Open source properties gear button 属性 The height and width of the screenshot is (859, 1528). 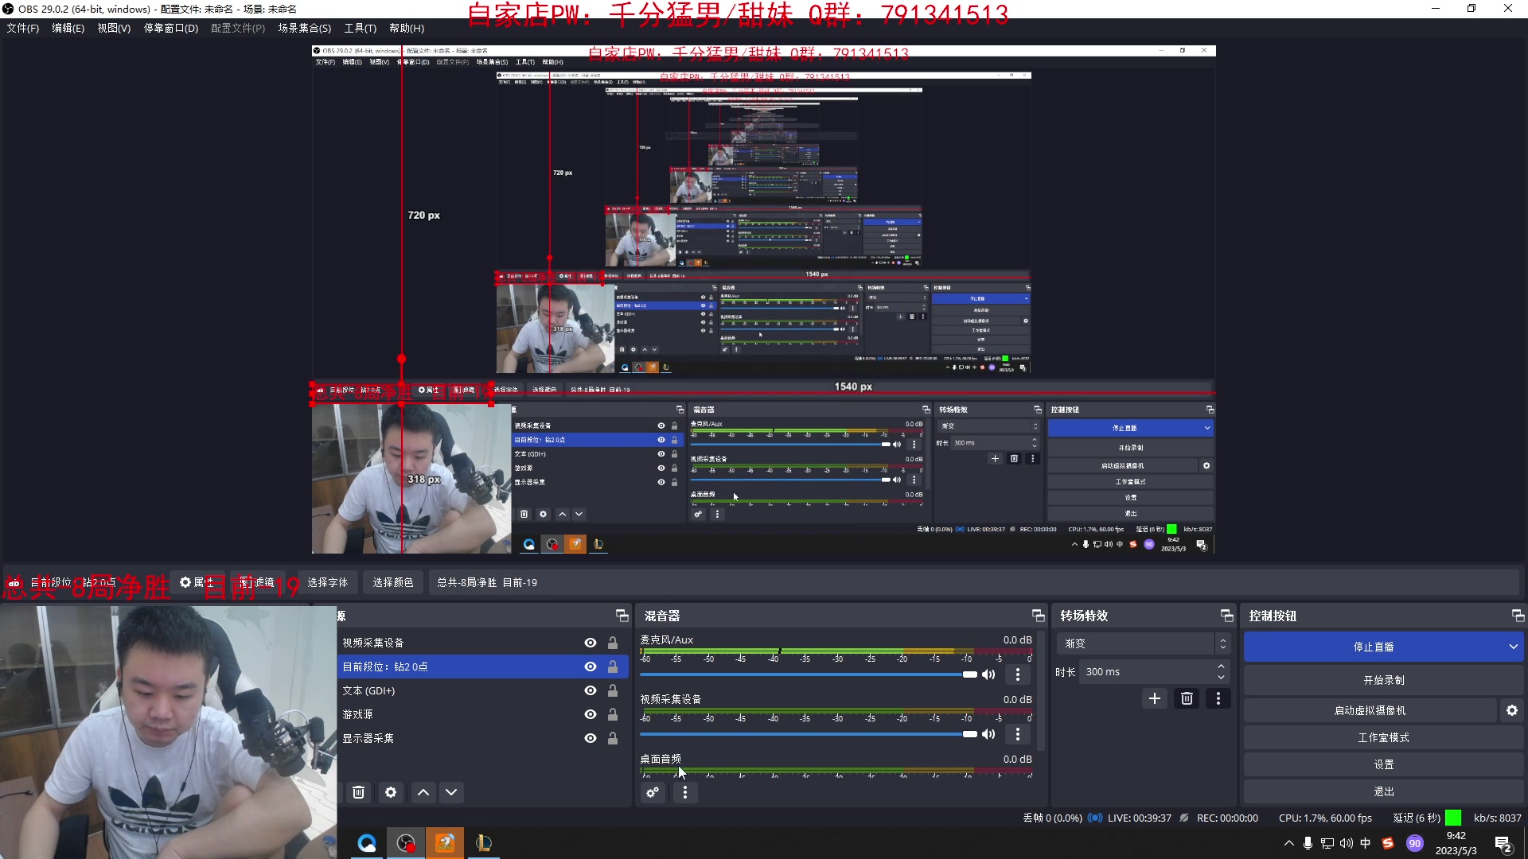click(x=196, y=582)
